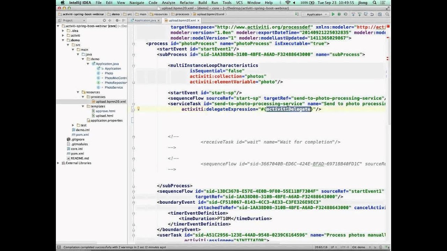Click the processes breadcrumb
Image resolution: width=447 pixels, height=251 pixels.
181,14
